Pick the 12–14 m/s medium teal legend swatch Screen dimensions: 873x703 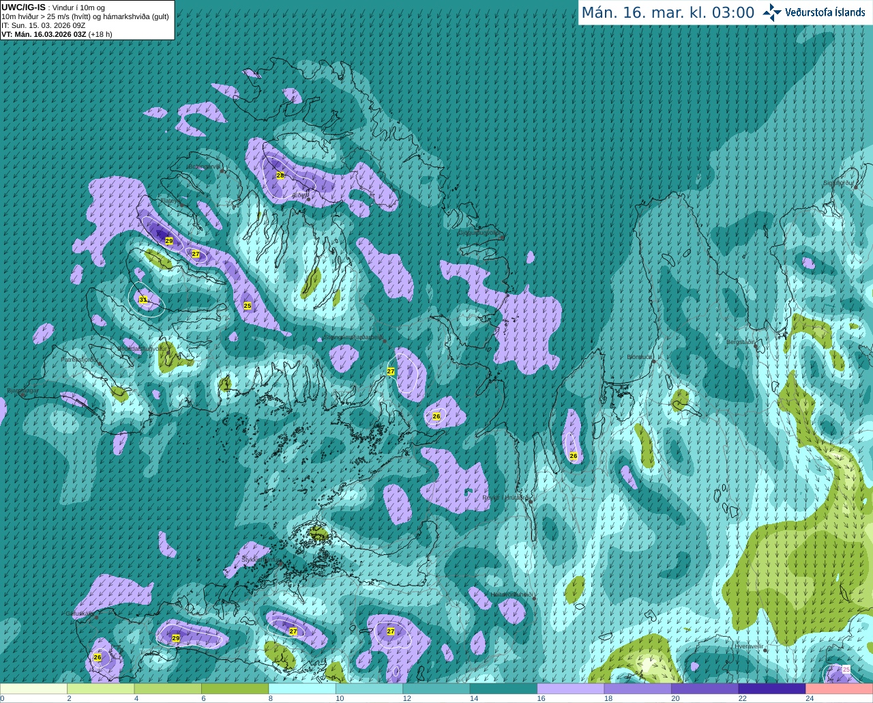pyautogui.click(x=436, y=689)
